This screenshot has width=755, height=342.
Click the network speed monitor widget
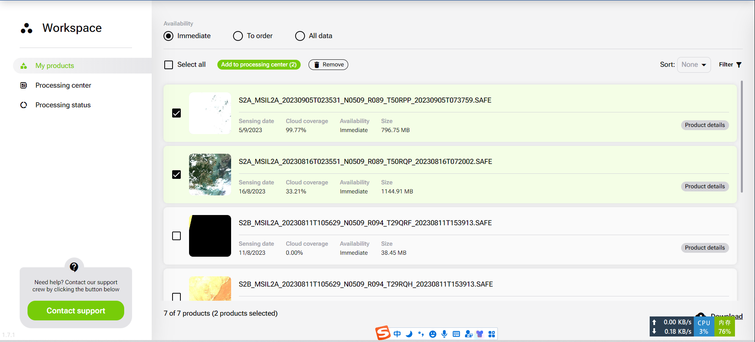pos(672,327)
